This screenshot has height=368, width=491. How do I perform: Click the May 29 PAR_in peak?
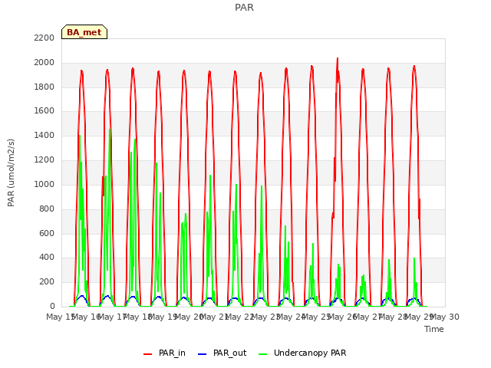[414, 66]
